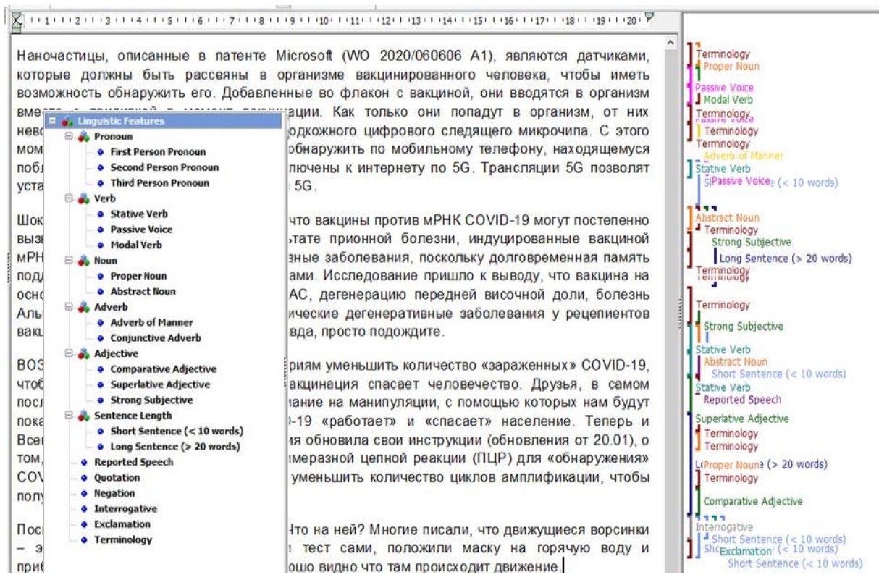879x580 pixels.
Task: Select Long Sentence (> 20 words) item
Action: [x=174, y=447]
